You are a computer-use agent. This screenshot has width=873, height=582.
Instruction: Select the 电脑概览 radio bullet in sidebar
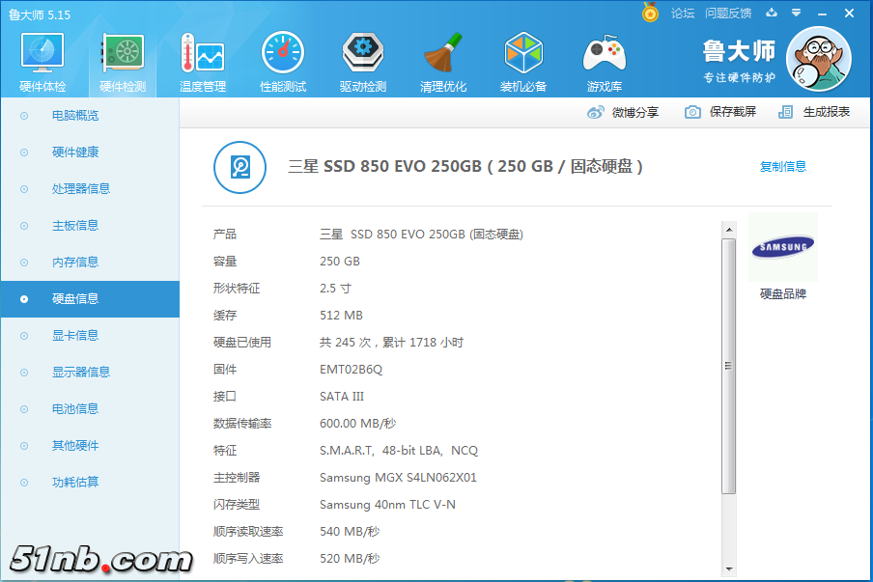(24, 116)
